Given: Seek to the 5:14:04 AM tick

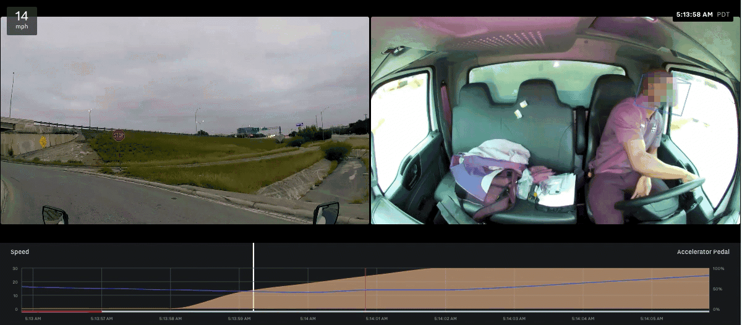Looking at the screenshot, I should tap(584, 319).
